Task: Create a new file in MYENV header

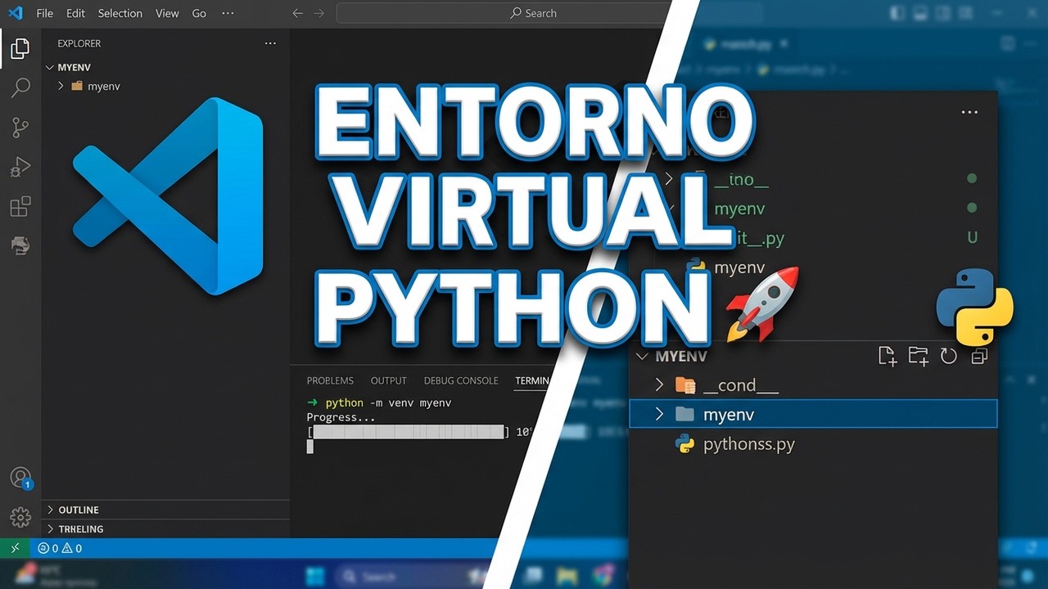Action: pyautogui.click(x=888, y=356)
